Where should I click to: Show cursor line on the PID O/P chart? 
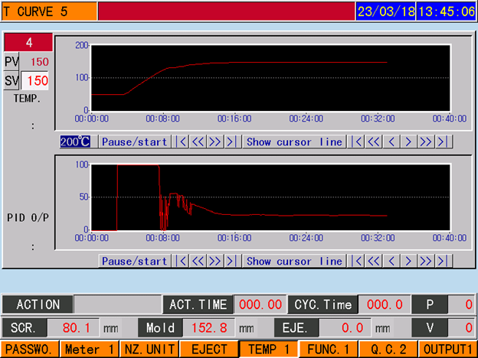coord(294,261)
